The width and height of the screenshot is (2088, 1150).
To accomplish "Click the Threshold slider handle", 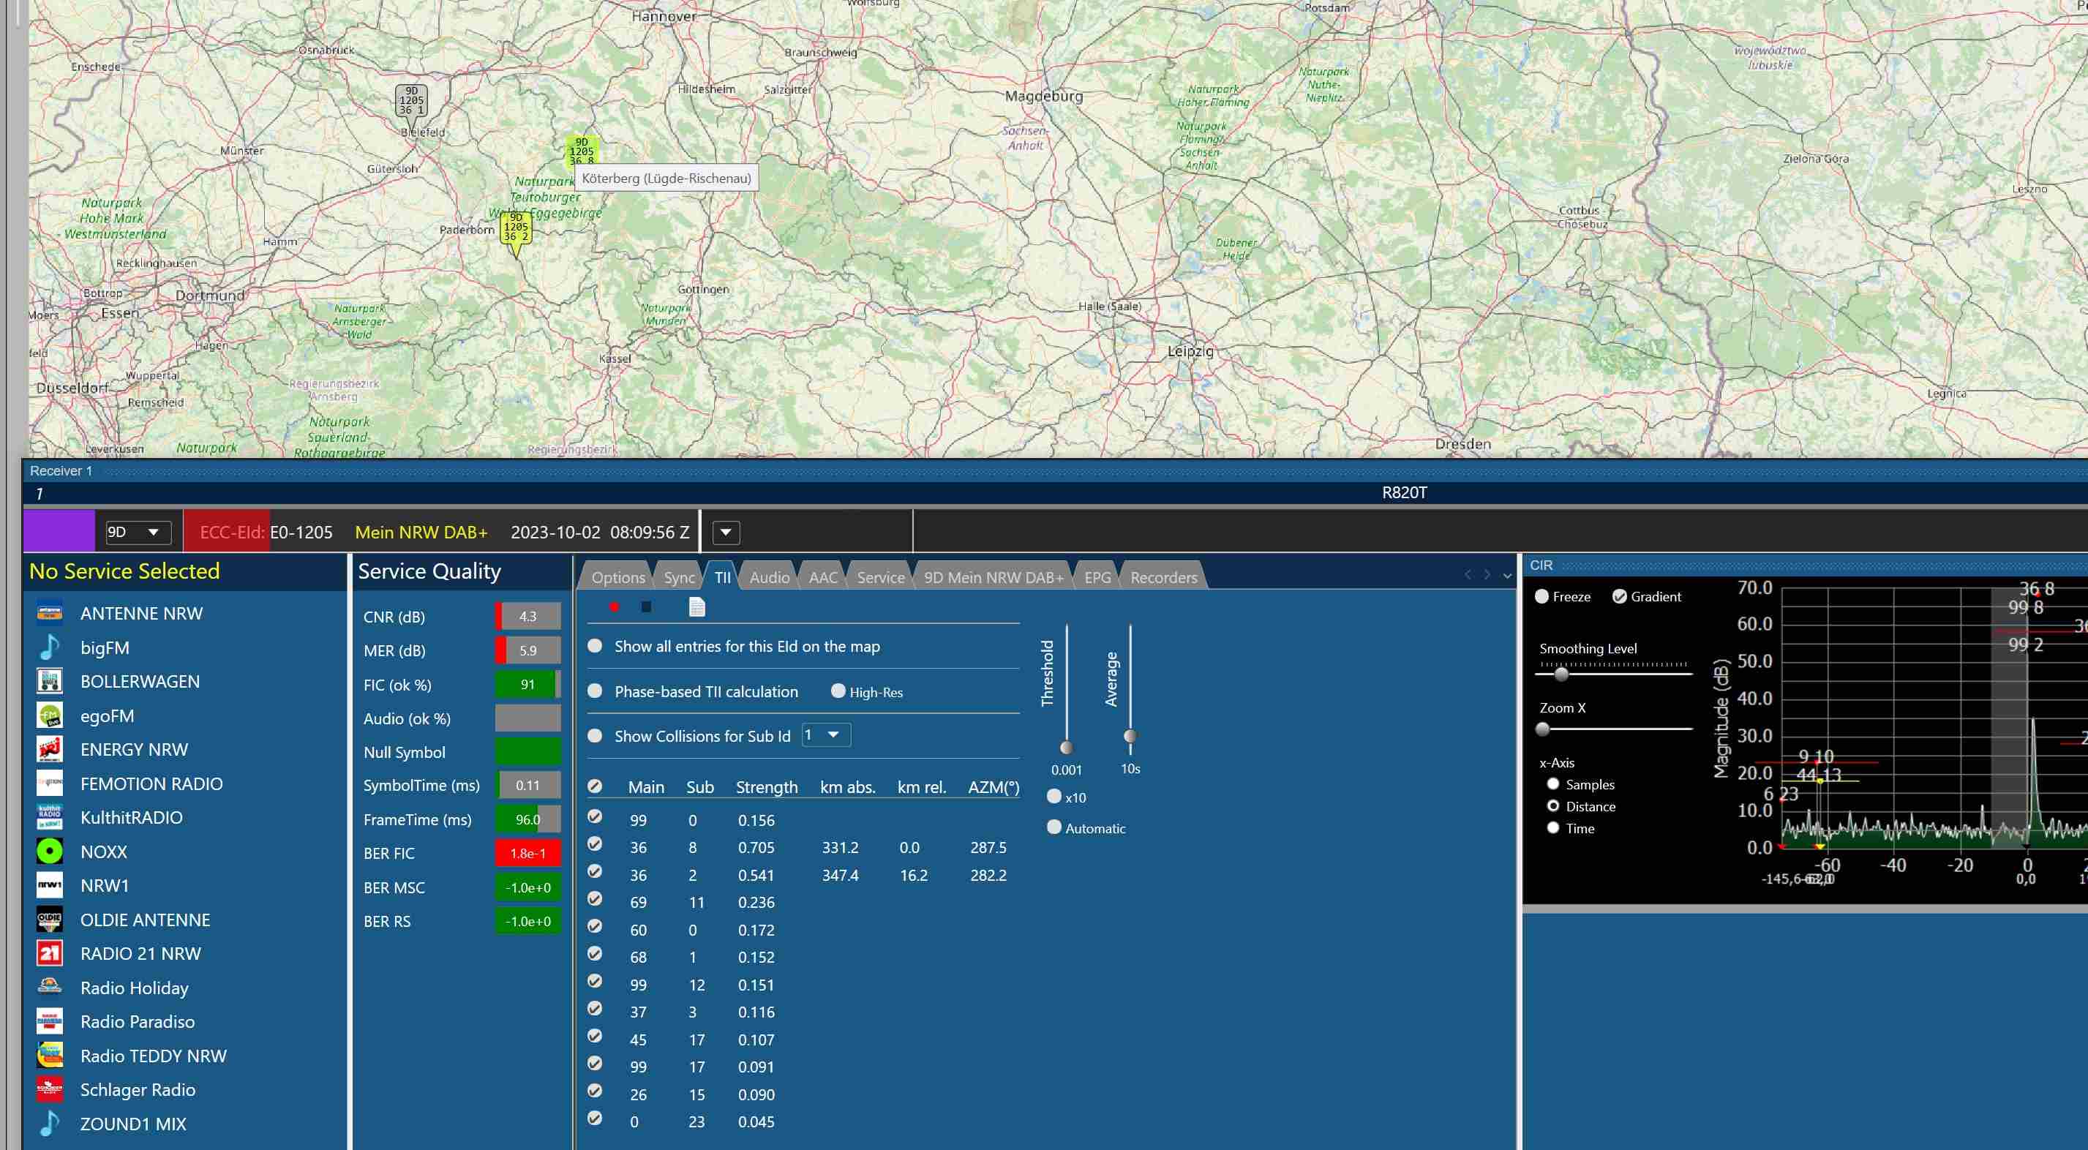I will click(x=1067, y=747).
